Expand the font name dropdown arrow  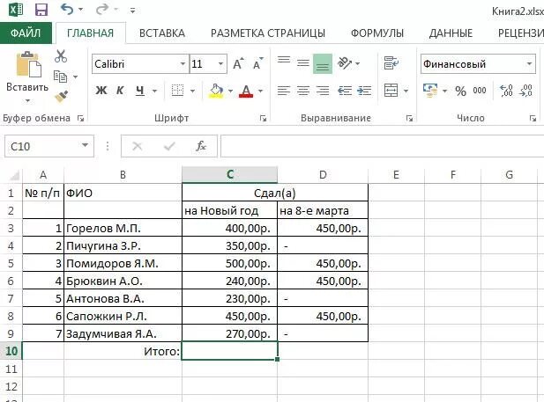pos(183,64)
